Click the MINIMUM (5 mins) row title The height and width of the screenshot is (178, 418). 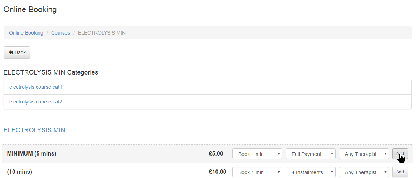tap(31, 154)
